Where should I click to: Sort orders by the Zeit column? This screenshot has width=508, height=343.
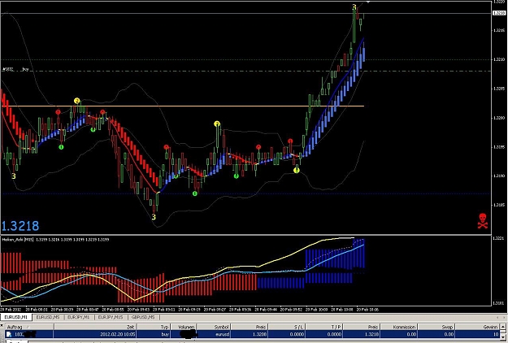[95, 327]
